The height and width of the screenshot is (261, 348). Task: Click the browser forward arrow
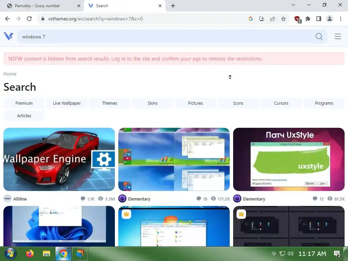18,19
